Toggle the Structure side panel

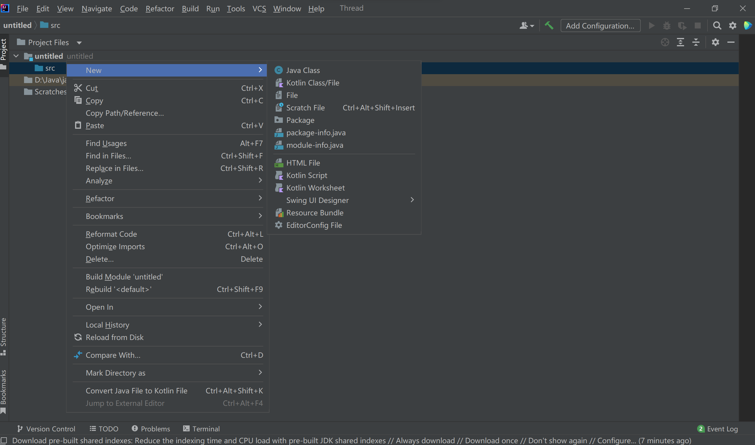point(4,336)
